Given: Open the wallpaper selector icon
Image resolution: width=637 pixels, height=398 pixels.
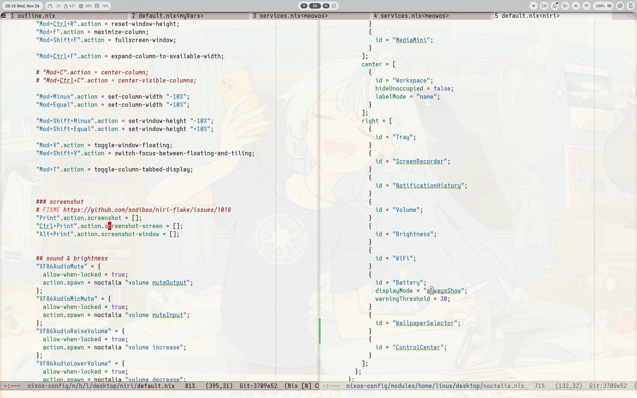Looking at the screenshot, I should 620,6.
